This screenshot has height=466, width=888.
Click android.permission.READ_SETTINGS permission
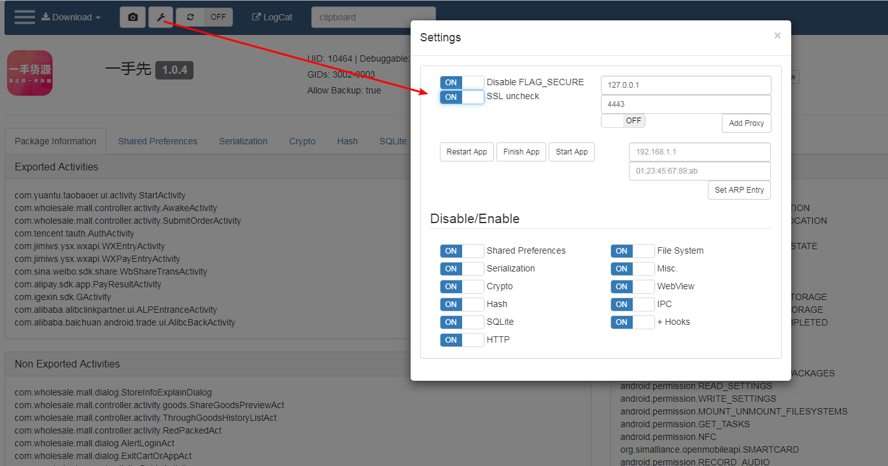tap(696, 386)
